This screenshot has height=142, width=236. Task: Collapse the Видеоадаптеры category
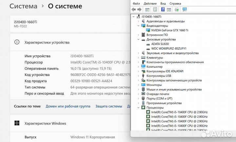pyautogui.click(x=138, y=26)
